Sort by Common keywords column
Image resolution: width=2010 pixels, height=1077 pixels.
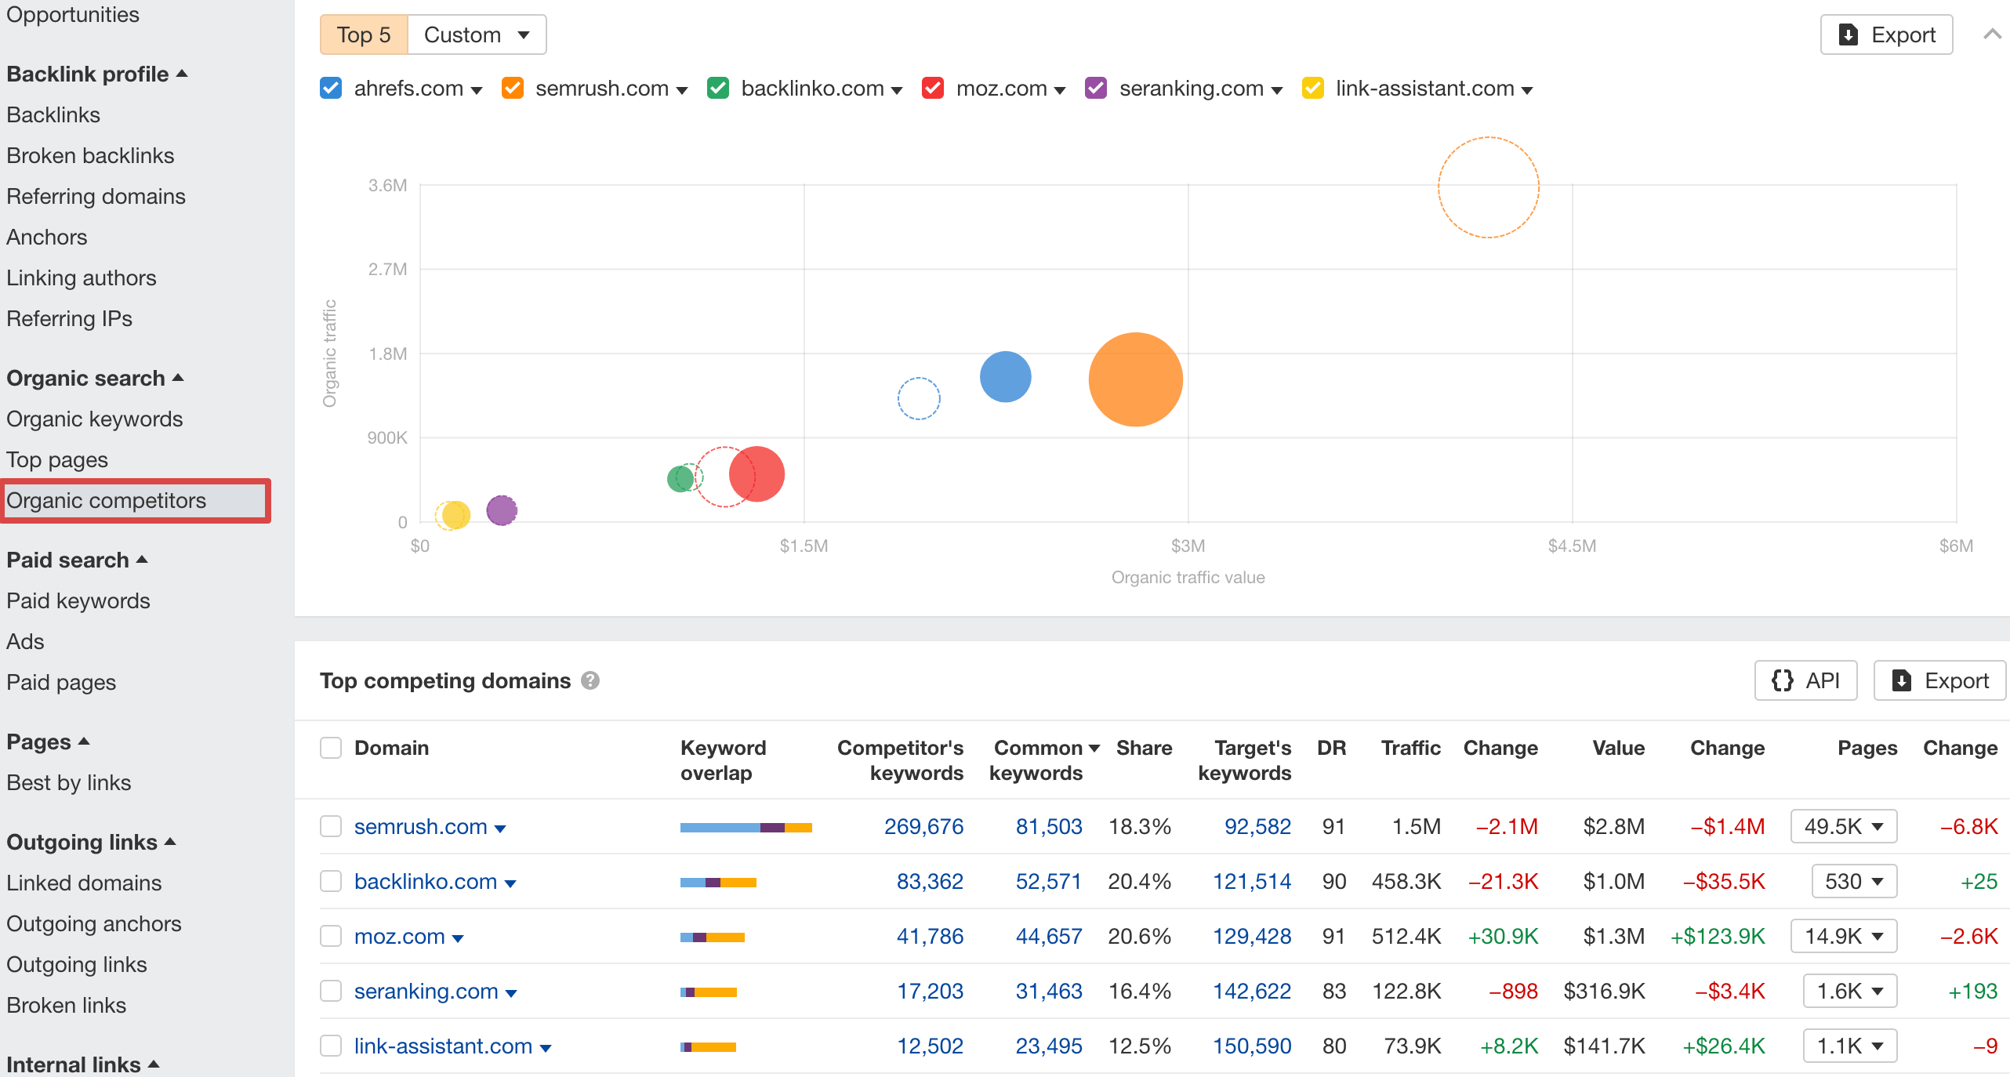click(1044, 760)
